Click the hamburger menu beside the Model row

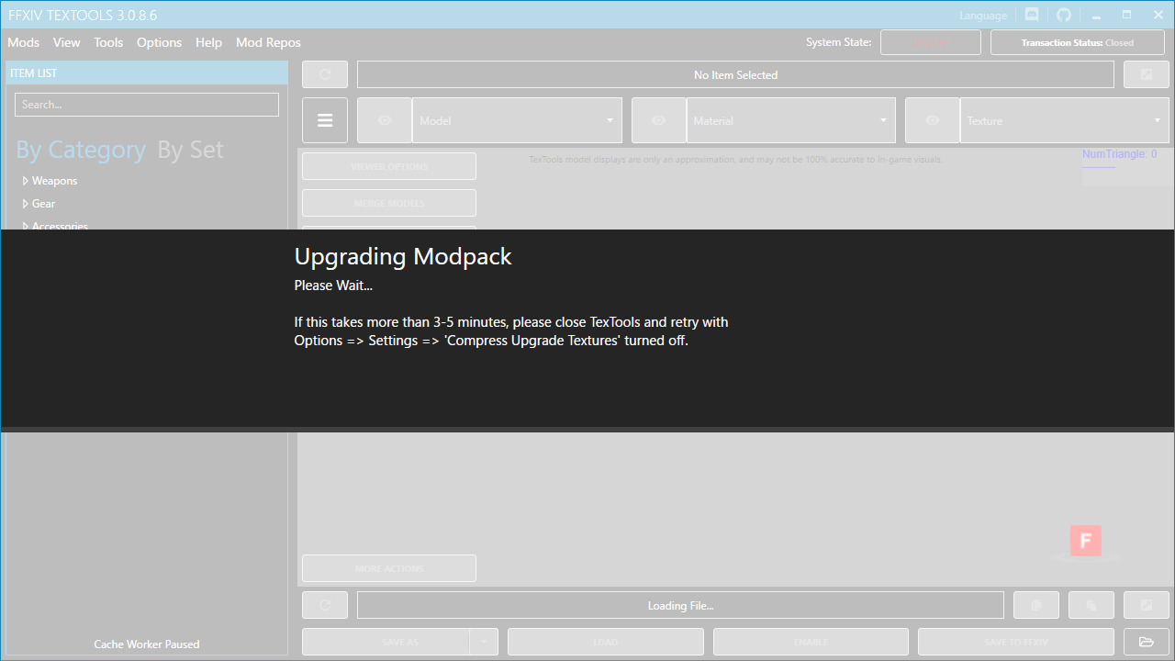324,119
